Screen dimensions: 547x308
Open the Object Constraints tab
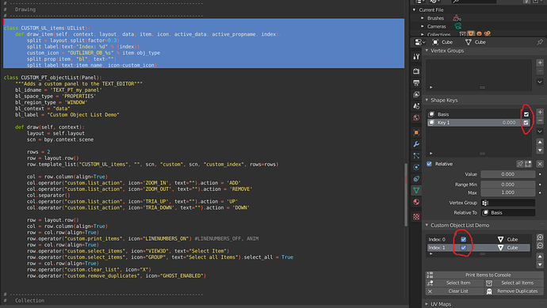(416, 179)
